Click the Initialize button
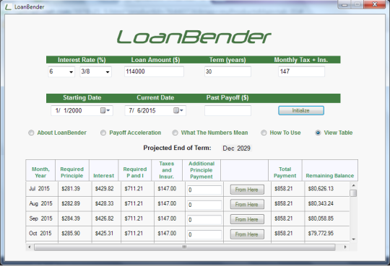 point(301,110)
